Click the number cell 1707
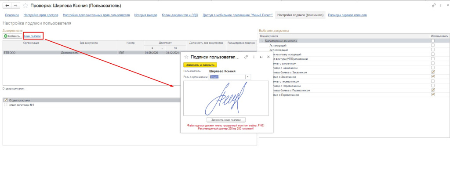Image resolution: width=450 pixels, height=188 pixels. click(x=130, y=53)
